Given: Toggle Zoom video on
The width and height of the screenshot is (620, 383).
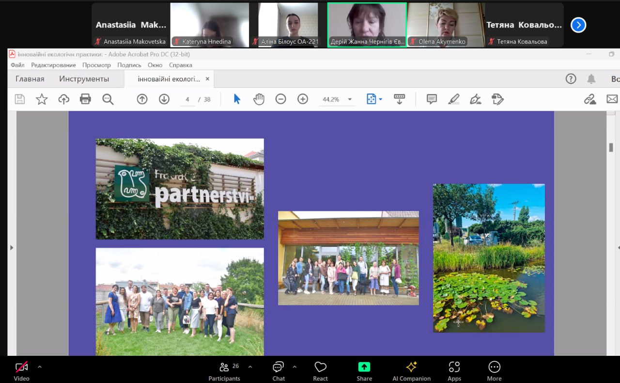Looking at the screenshot, I should pos(21,371).
